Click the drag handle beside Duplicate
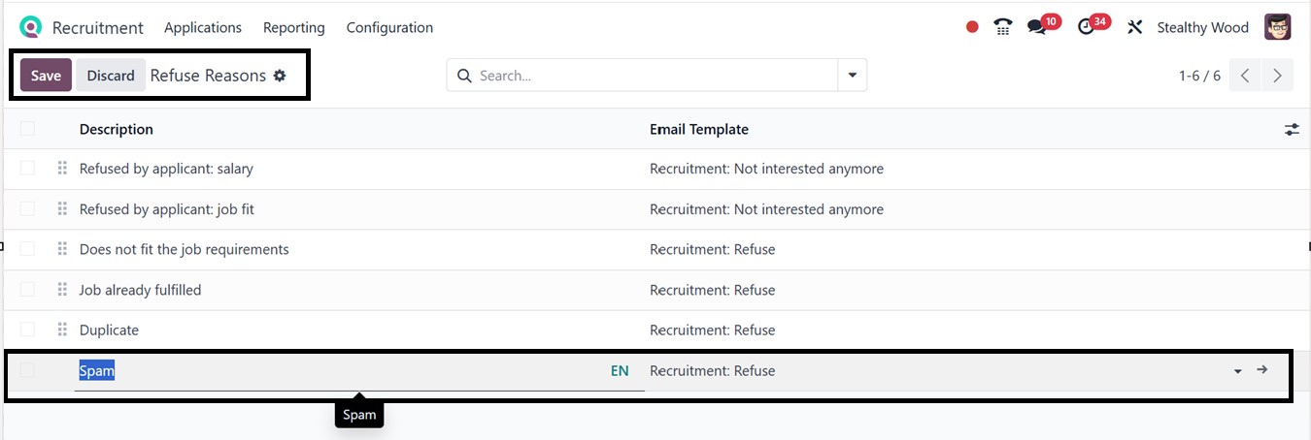Screen dimensions: 1311x440 point(62,330)
